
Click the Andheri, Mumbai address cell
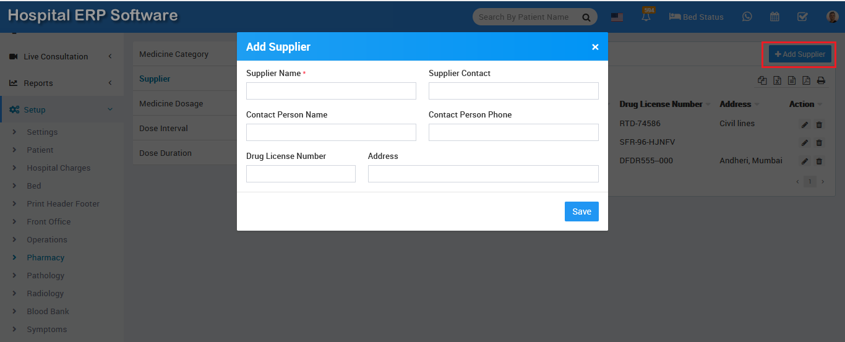click(751, 160)
